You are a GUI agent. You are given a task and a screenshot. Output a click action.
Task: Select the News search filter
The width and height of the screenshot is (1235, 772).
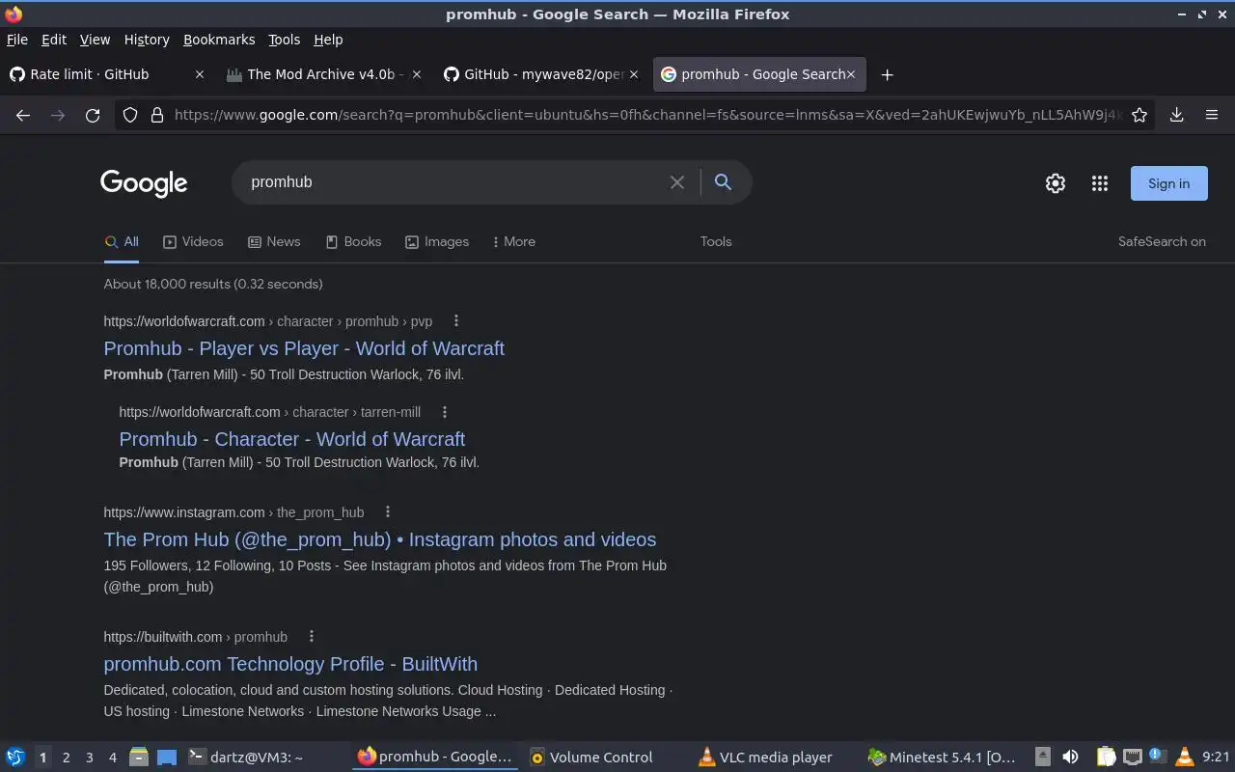click(274, 242)
